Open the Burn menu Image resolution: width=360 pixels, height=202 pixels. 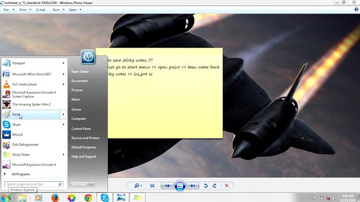pos(58,10)
